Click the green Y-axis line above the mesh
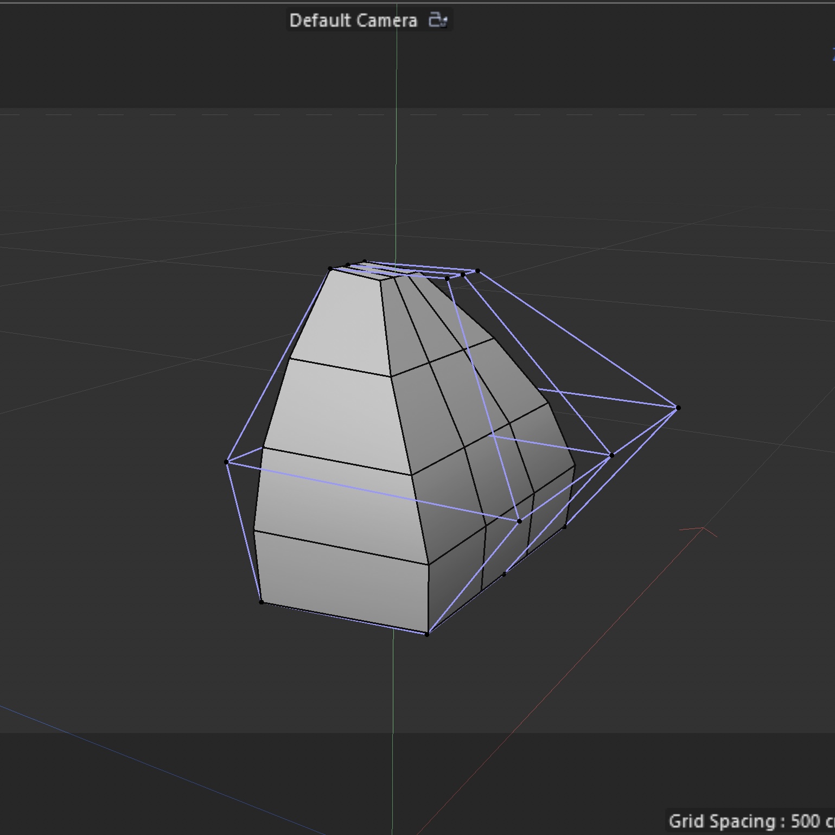The image size is (835, 835). coord(396,163)
